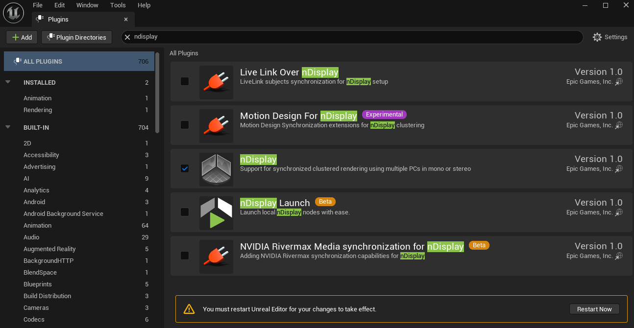
Task: Click the Live Link Over nDisplay plug icon
Action: coord(216,82)
